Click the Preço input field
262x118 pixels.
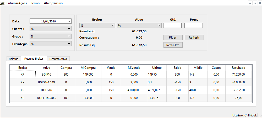194,25
